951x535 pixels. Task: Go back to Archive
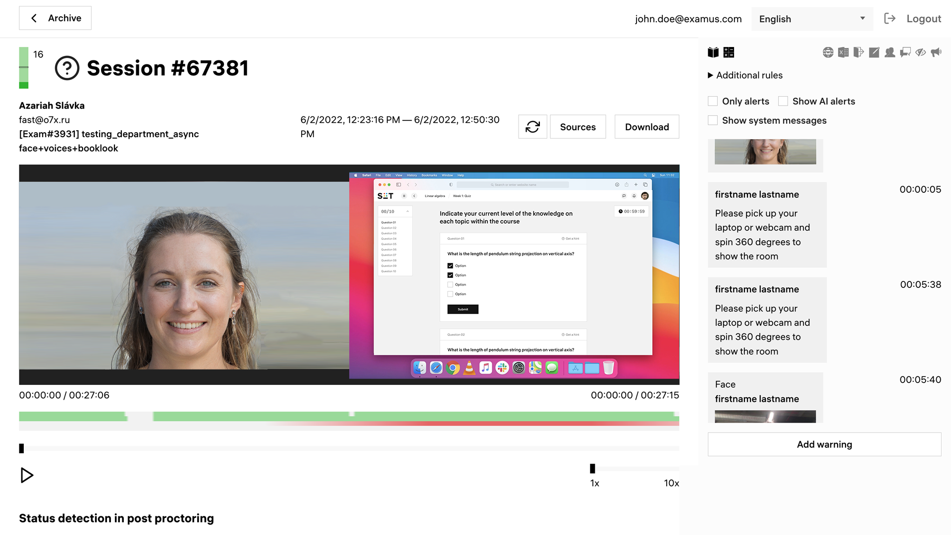[x=55, y=18]
